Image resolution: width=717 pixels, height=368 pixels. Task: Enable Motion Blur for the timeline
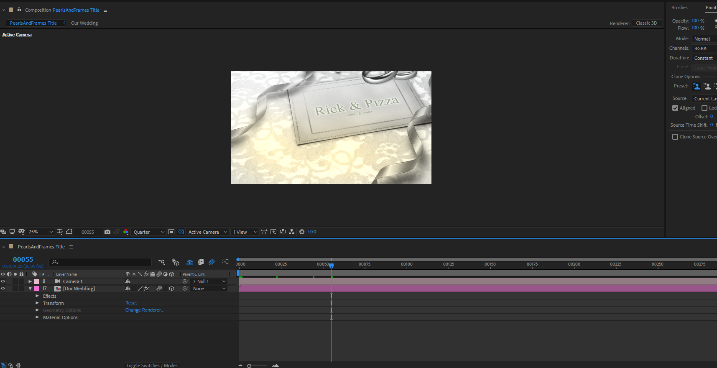pyautogui.click(x=212, y=263)
